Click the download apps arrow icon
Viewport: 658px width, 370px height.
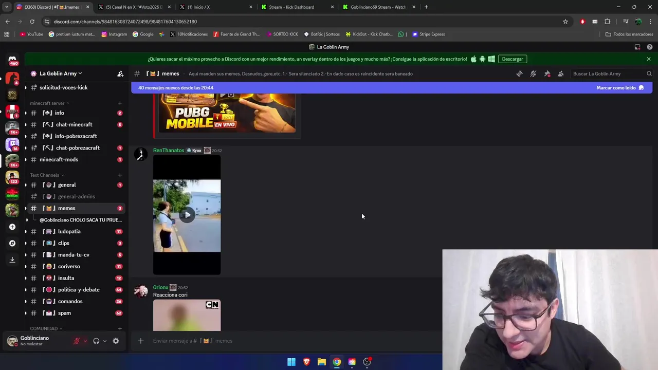tap(12, 260)
